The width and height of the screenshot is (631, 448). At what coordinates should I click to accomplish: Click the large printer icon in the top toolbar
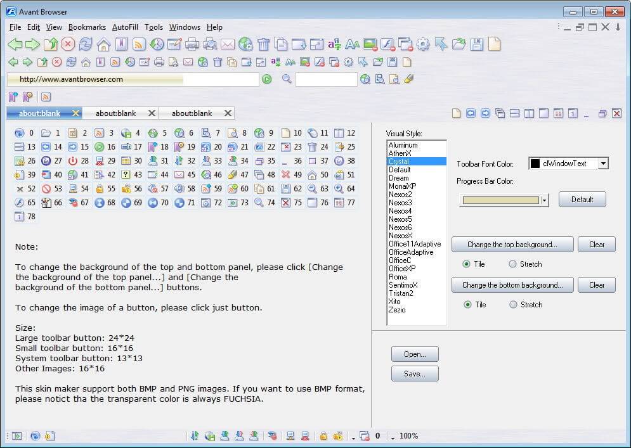tap(192, 44)
